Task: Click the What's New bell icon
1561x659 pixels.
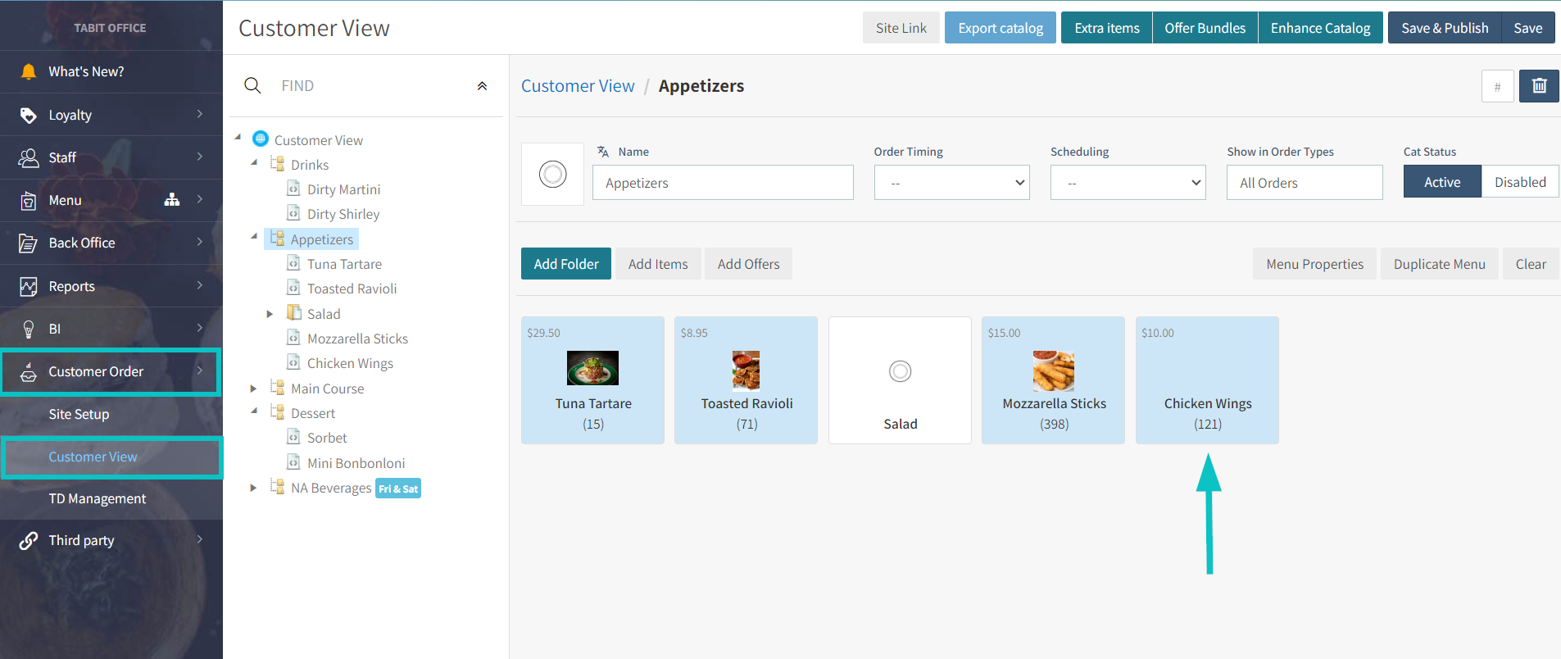Action: pyautogui.click(x=29, y=71)
